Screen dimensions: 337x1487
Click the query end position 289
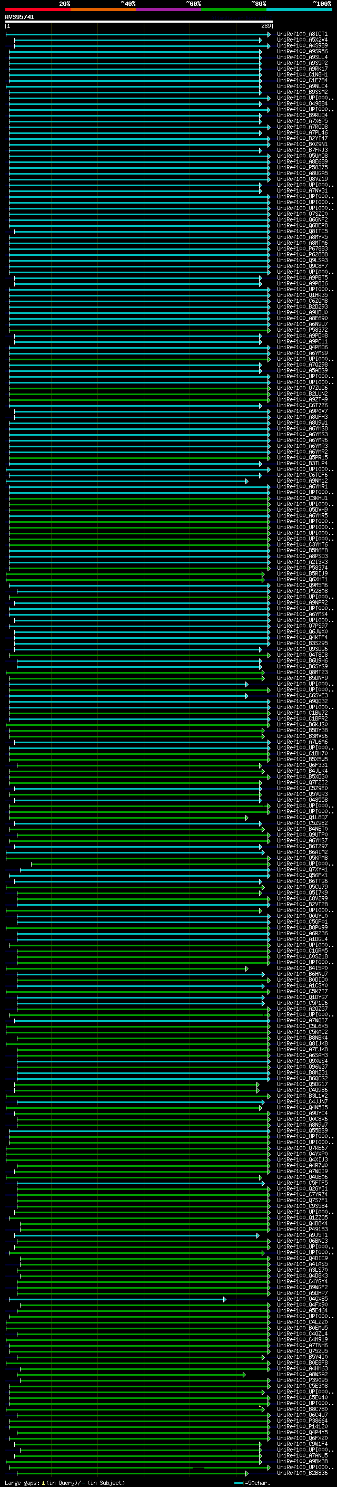pyautogui.click(x=266, y=26)
